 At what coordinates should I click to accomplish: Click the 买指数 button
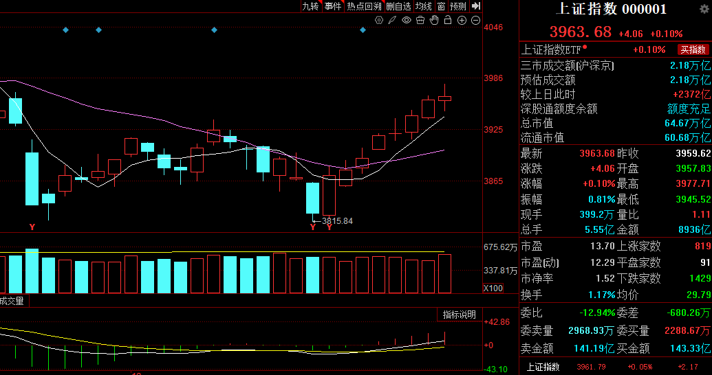(x=693, y=49)
